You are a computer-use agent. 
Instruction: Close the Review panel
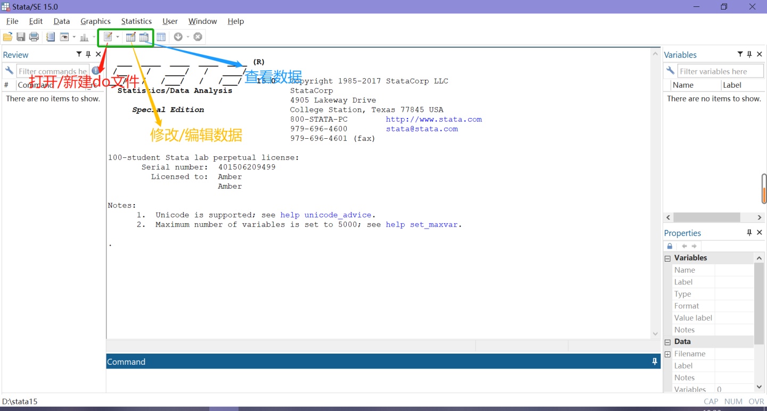(x=98, y=54)
